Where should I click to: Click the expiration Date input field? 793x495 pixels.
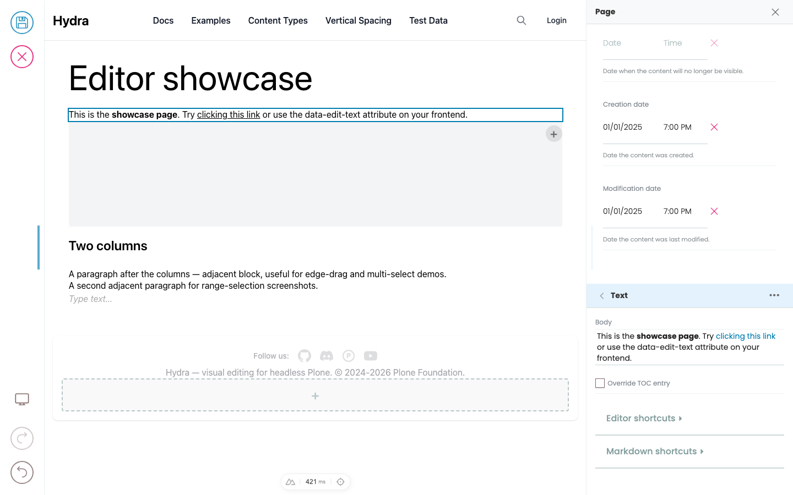coord(628,43)
